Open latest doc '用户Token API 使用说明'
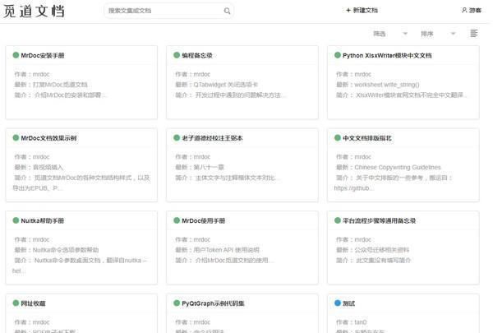The image size is (493, 333). coord(226,250)
